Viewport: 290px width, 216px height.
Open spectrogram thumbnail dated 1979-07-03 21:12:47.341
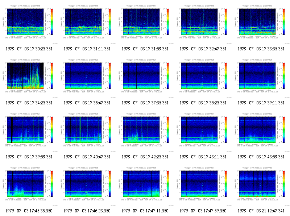coord(261,186)
